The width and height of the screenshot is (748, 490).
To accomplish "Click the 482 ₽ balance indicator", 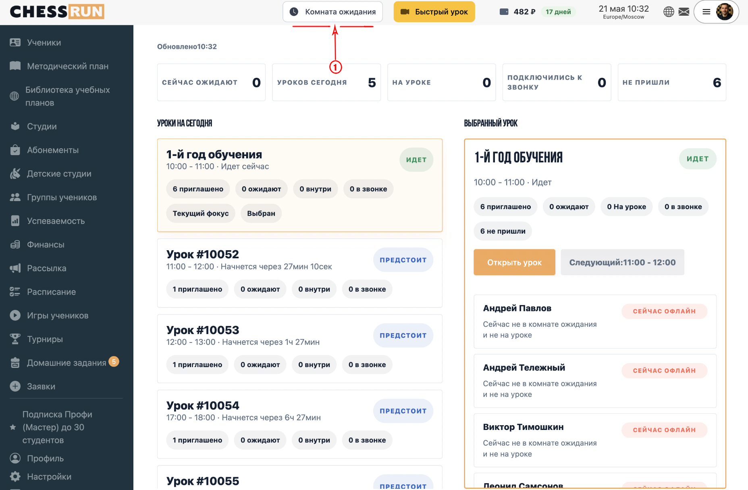I will (517, 12).
